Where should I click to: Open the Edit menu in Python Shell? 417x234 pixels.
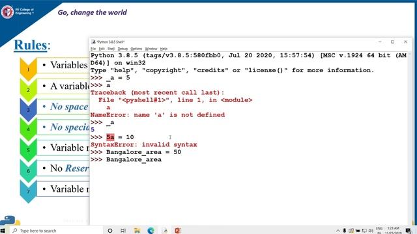102,49
